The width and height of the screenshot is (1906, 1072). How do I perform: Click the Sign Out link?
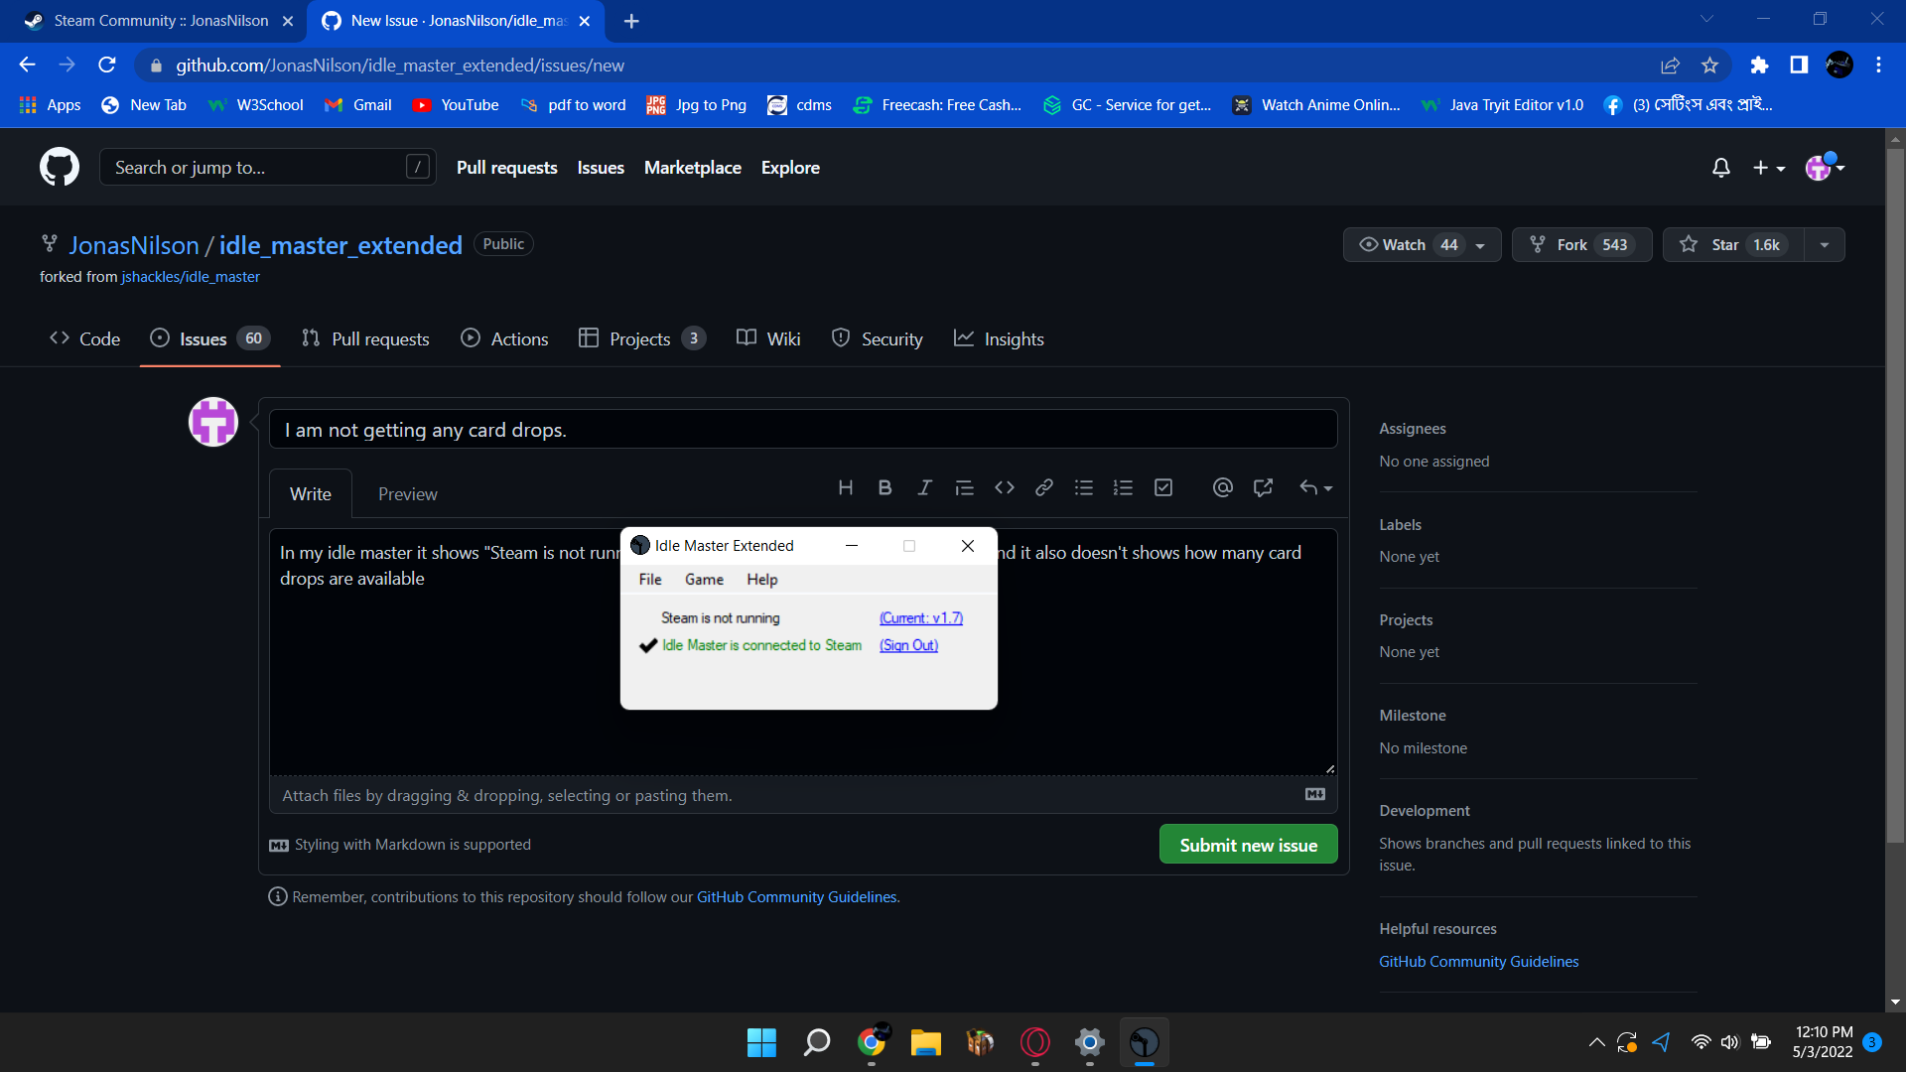tap(908, 645)
